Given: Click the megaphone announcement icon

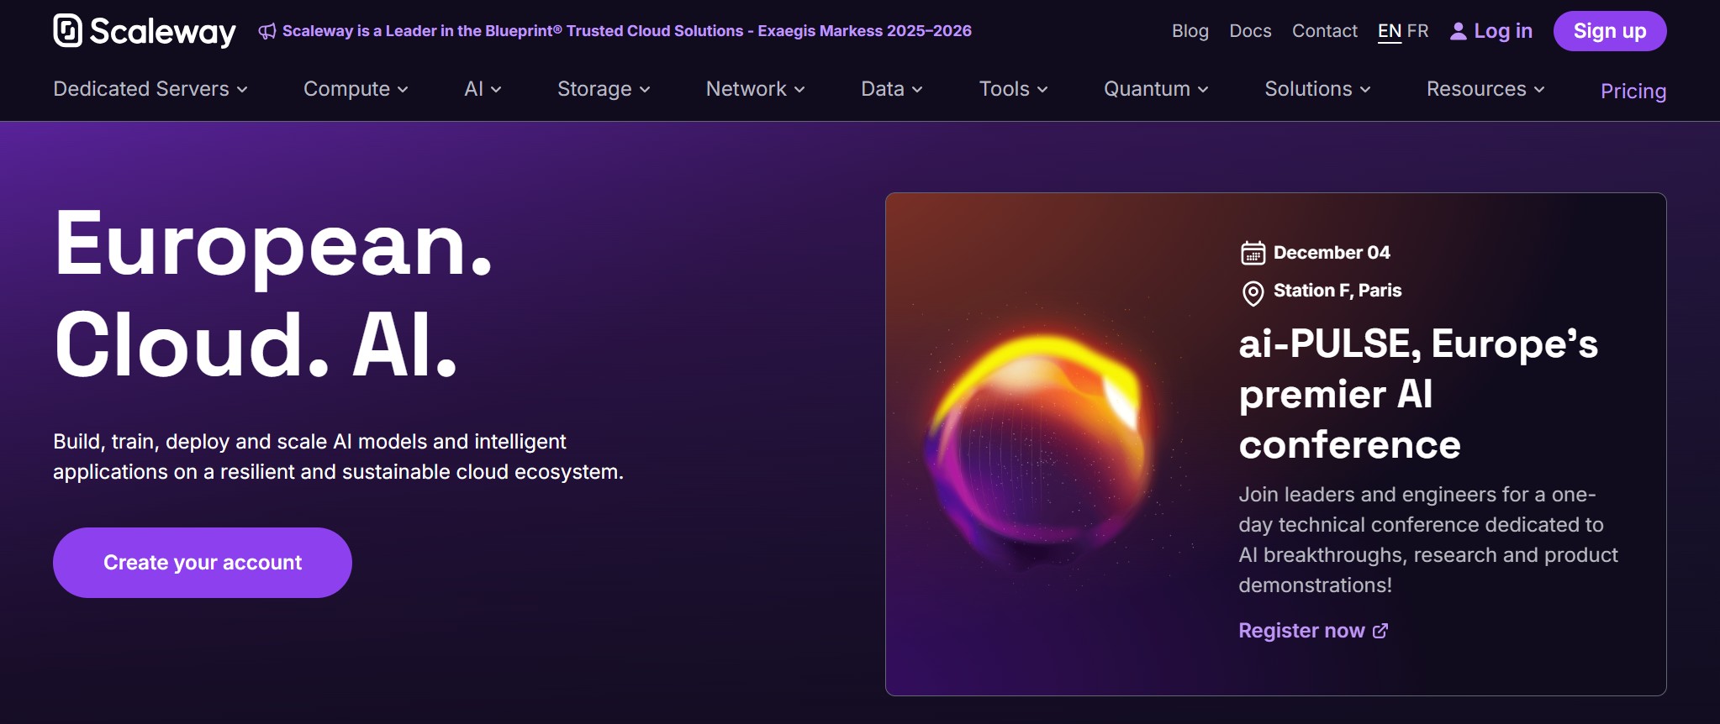Looking at the screenshot, I should pos(267,31).
